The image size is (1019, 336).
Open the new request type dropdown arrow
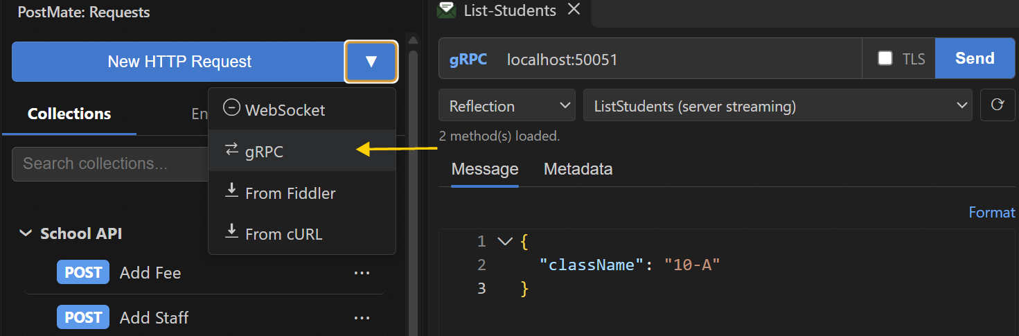[371, 62]
